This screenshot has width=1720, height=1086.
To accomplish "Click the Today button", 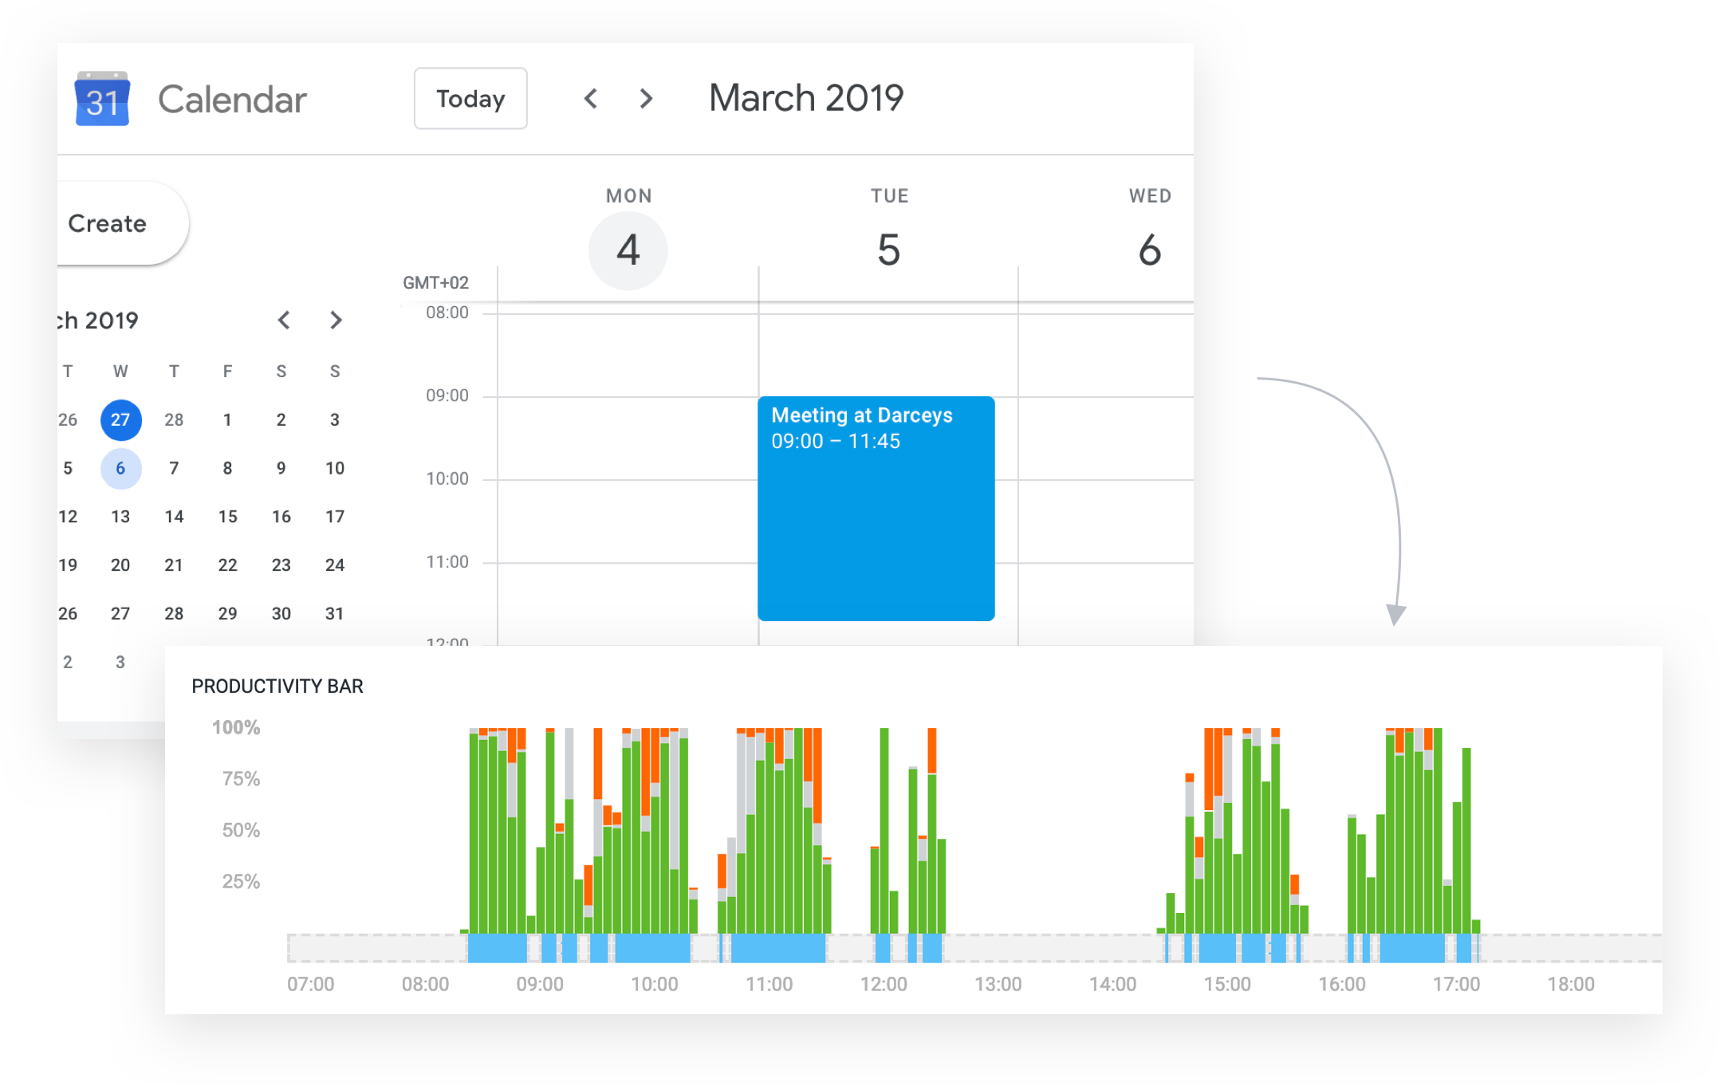I will [x=470, y=99].
